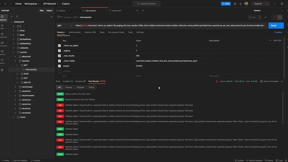
Task: Open the Environments sidebar icon
Action: pos(2,35)
